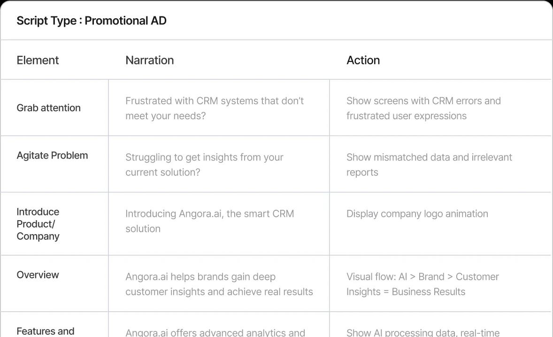
Task: Edit the 'Angora.ai helps brands gain' narration
Action: point(219,284)
